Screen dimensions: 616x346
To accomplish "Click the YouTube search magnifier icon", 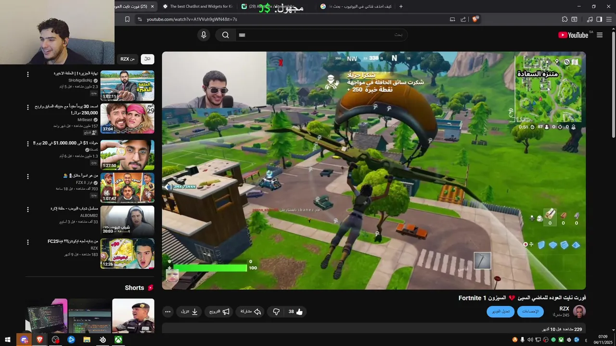I will point(225,35).
